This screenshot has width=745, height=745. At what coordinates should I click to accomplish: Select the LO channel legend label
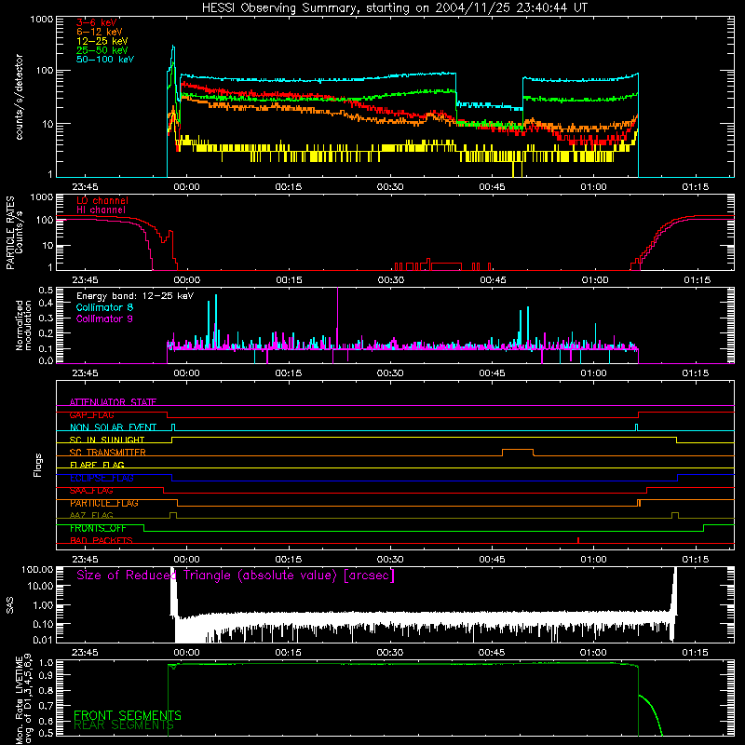(x=102, y=200)
